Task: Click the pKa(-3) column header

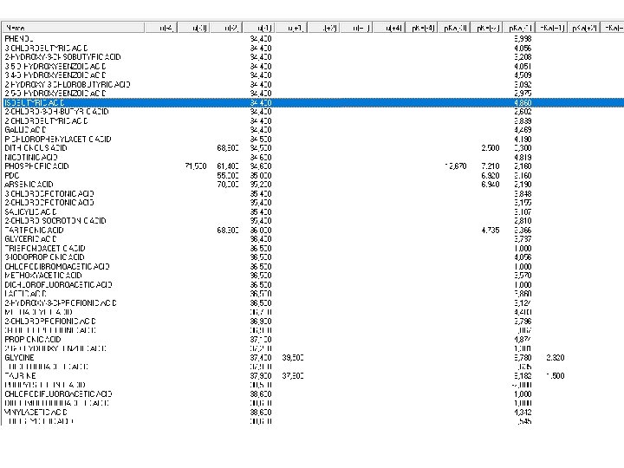Action: point(455,28)
